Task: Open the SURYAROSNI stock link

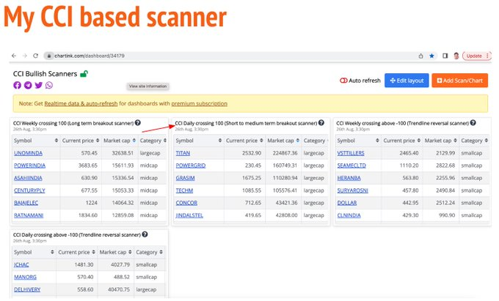Action: click(352, 190)
